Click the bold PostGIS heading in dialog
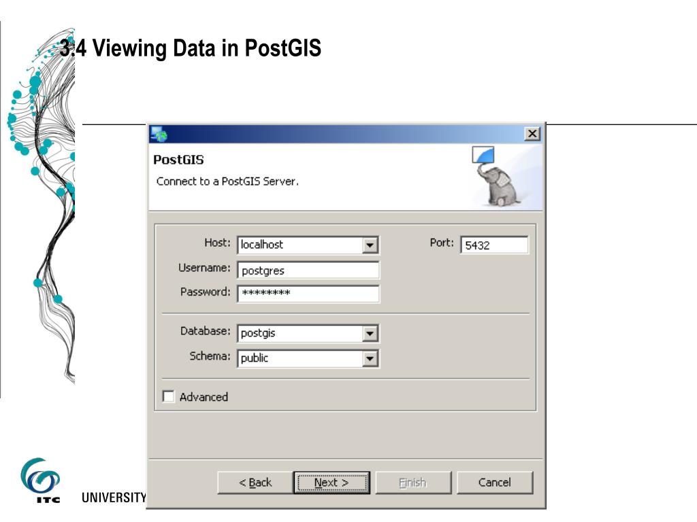Image resolution: width=697 pixels, height=522 pixels. [178, 160]
